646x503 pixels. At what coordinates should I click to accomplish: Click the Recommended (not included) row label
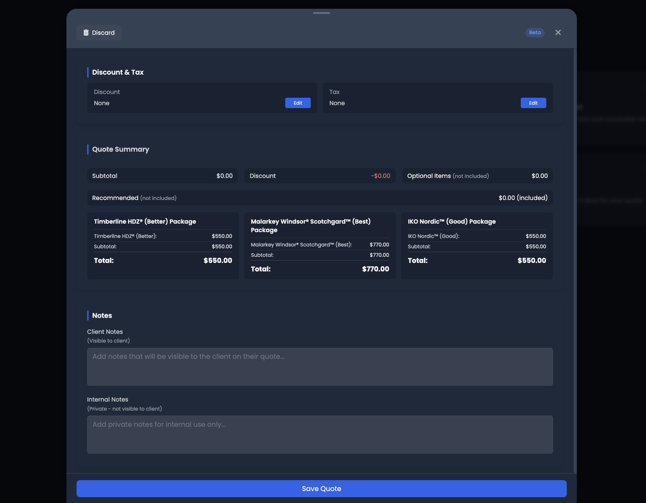coord(134,198)
